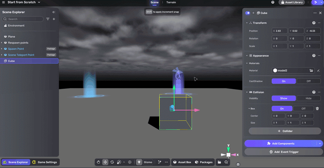Click the model2 material color swatch
Viewport: 324px width, 168px height.
point(275,71)
